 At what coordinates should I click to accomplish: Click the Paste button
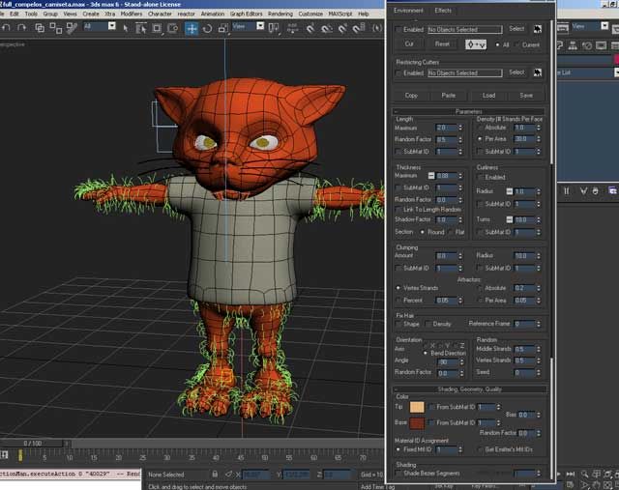pyautogui.click(x=449, y=96)
